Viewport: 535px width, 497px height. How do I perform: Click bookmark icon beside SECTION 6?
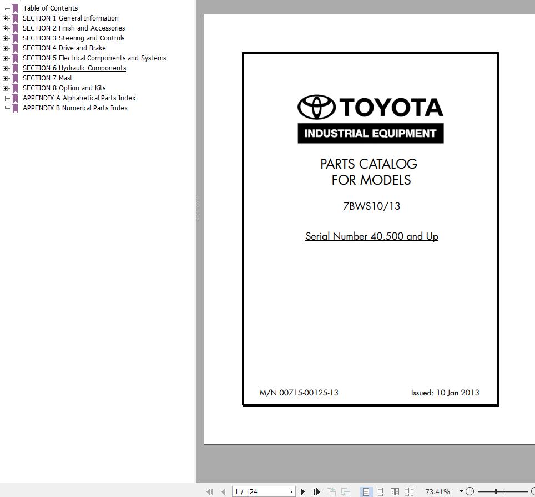[x=15, y=68]
